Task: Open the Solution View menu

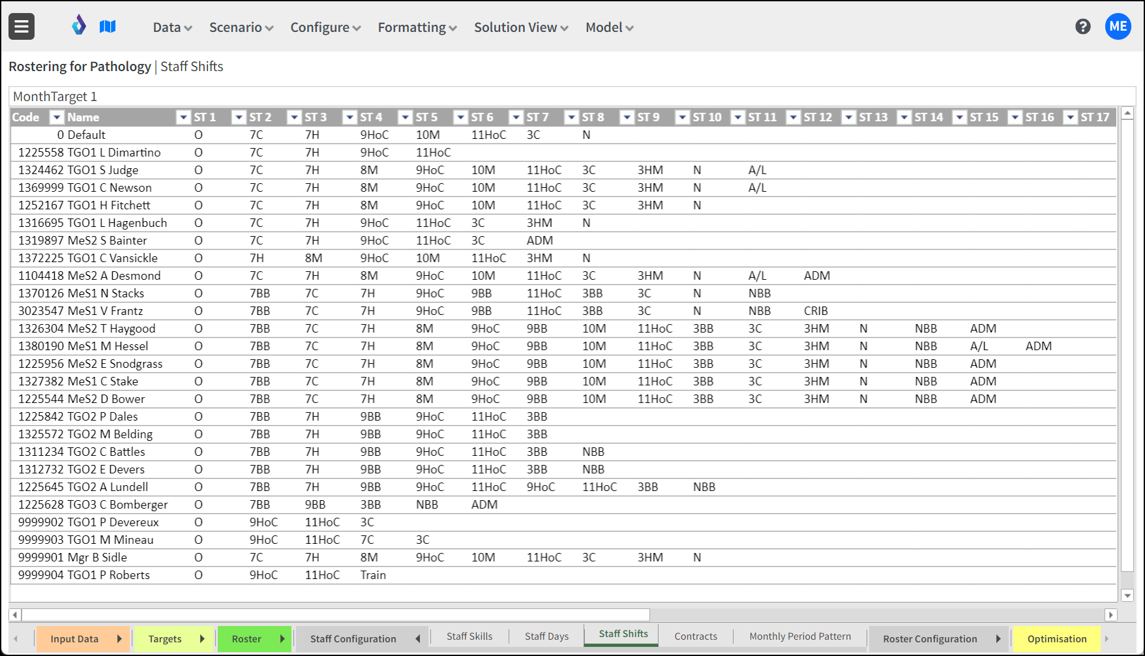Action: [x=521, y=27]
